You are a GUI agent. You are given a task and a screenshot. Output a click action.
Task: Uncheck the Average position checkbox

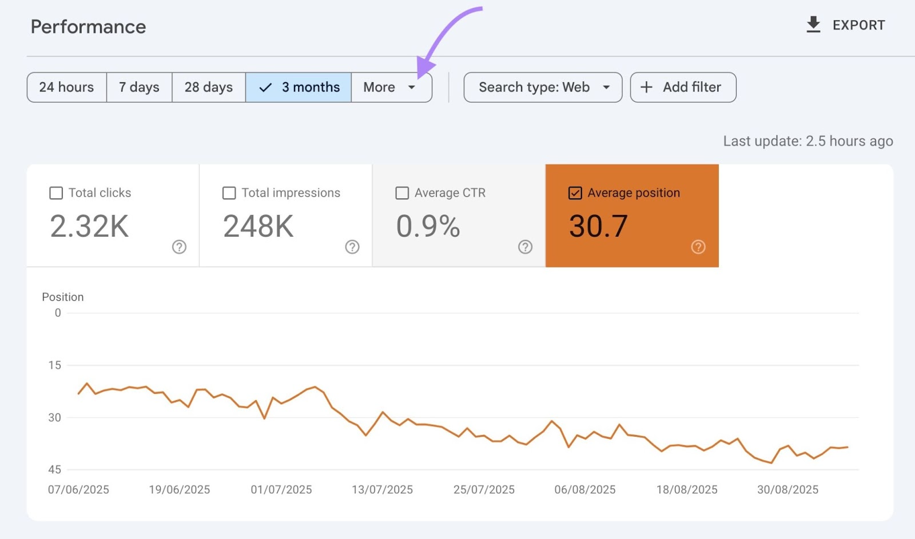click(x=575, y=193)
